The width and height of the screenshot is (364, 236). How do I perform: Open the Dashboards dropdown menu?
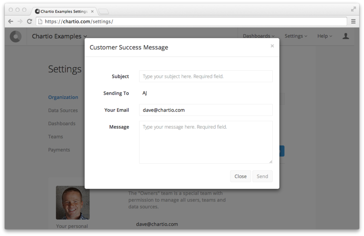258,36
